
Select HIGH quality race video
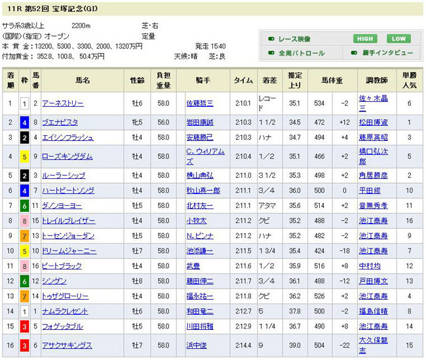tap(364, 39)
